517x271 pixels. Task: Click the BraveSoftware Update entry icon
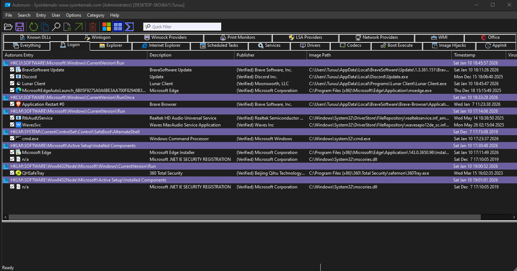(x=18, y=70)
